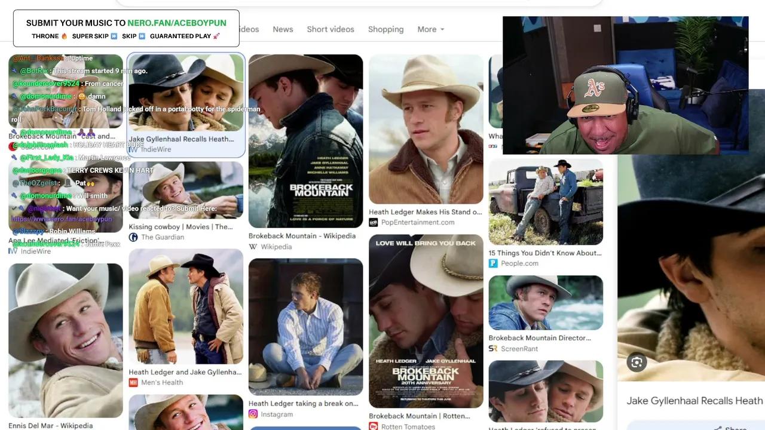Screen dimensions: 765x430
Task: Click the 'Brokeback Mountain Director...' caption
Action: 540,338
